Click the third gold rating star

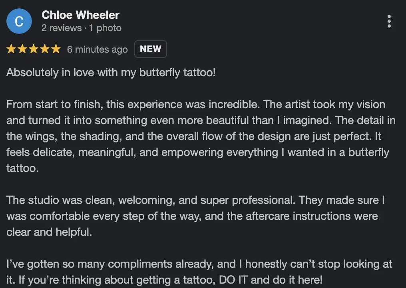(x=34, y=49)
